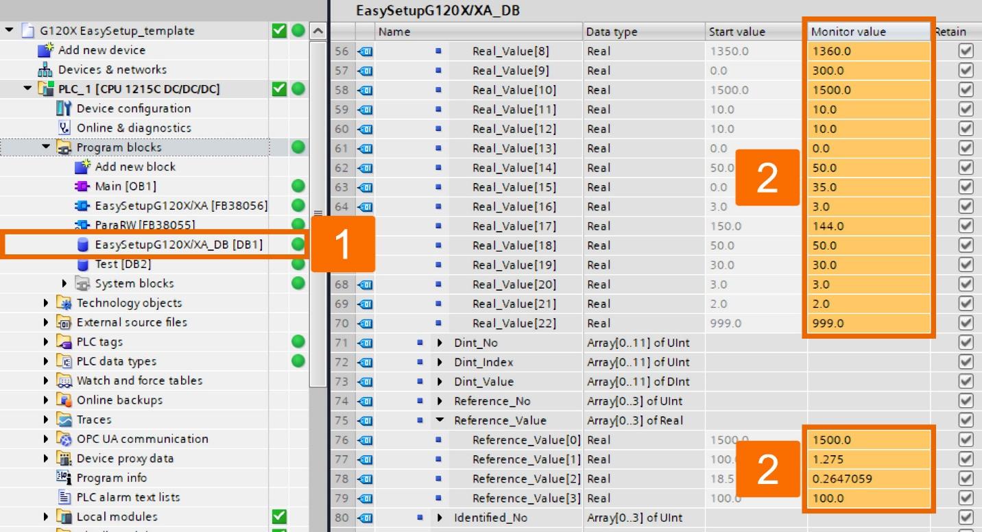Toggle Retain checkbox for Real_Value[8]
This screenshot has height=532, width=982.
966,51
